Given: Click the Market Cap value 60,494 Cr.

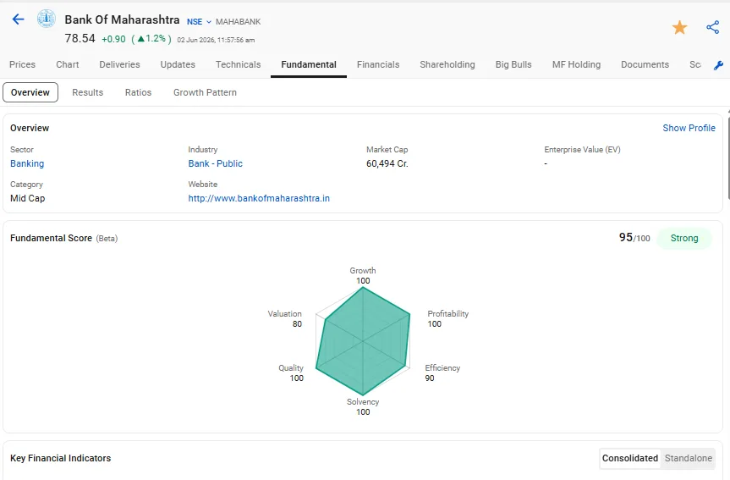Looking at the screenshot, I should [387, 163].
